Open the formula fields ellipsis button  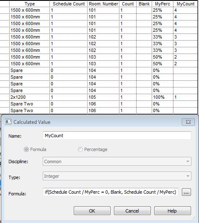coord(186,192)
